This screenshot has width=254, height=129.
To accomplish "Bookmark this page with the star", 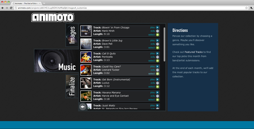I will (x=246, y=8).
